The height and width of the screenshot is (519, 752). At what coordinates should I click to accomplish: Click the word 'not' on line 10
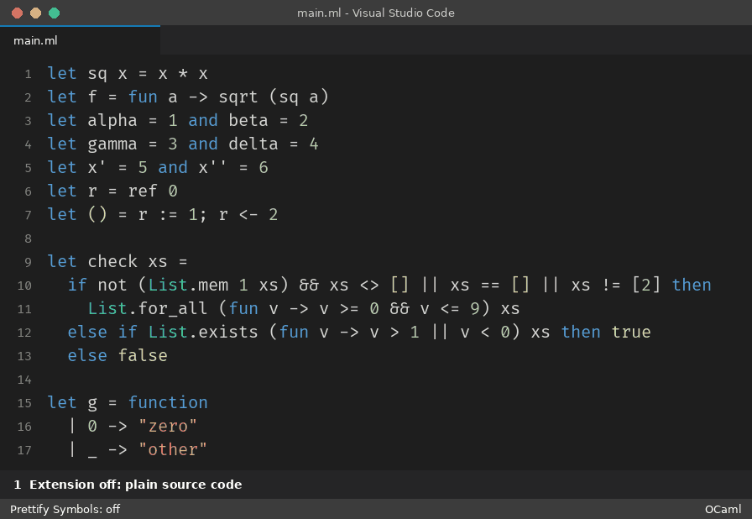(x=112, y=285)
